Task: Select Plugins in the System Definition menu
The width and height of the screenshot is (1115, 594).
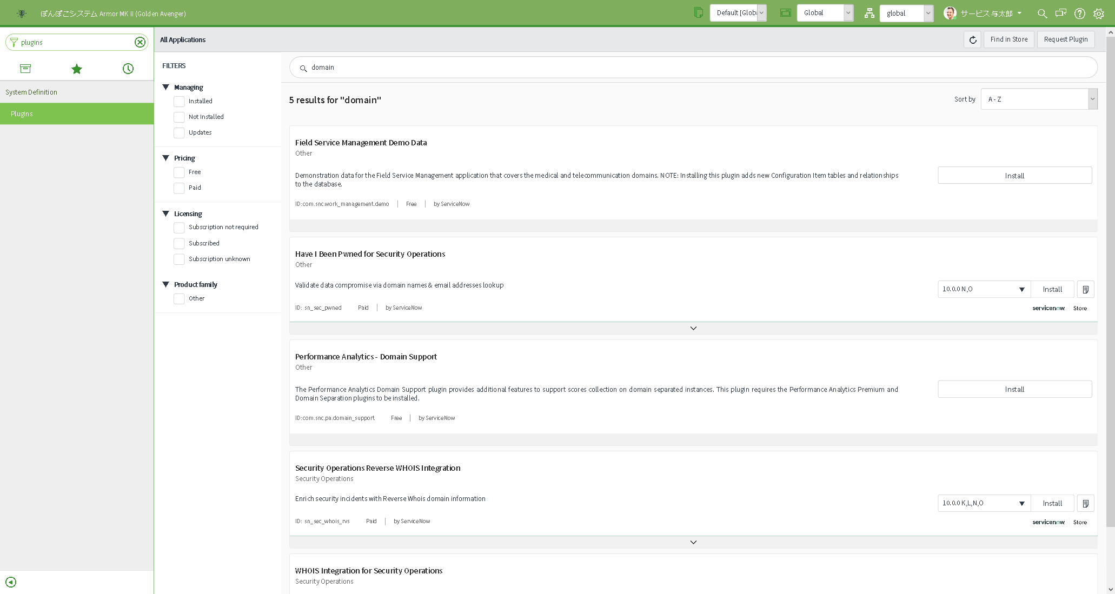Action: coord(22,114)
